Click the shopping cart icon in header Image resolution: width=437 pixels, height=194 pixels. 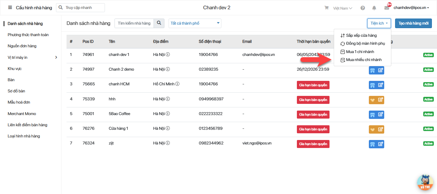tap(326, 8)
